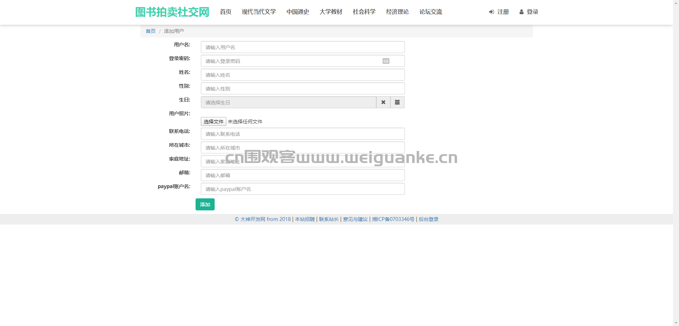
Task: Open the 现代当代文学 category
Action: coord(259,12)
